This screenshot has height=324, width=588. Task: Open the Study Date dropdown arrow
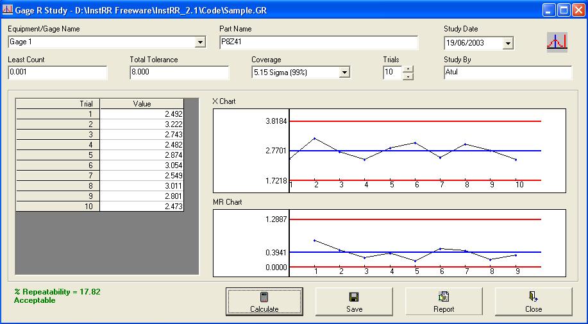click(x=508, y=43)
